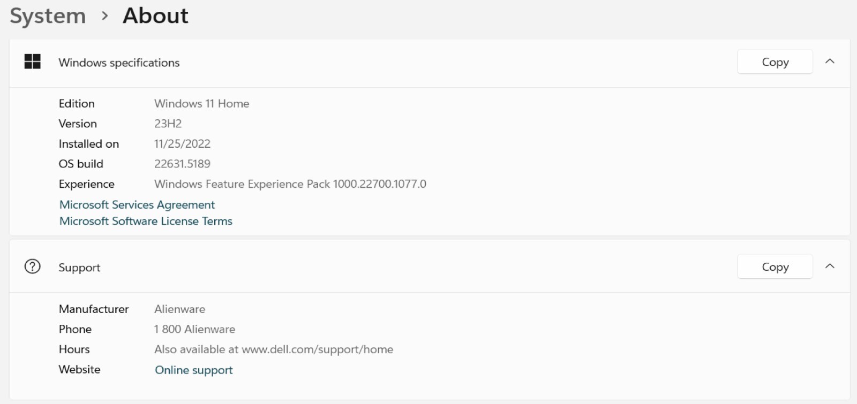Collapse the Support section chevron
857x404 pixels.
830,266
